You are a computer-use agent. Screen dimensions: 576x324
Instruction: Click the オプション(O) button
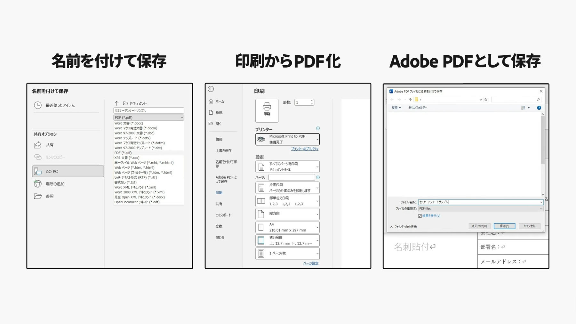click(479, 226)
